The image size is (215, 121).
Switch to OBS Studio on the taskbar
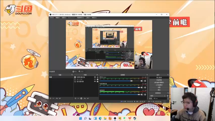tap(115, 118)
